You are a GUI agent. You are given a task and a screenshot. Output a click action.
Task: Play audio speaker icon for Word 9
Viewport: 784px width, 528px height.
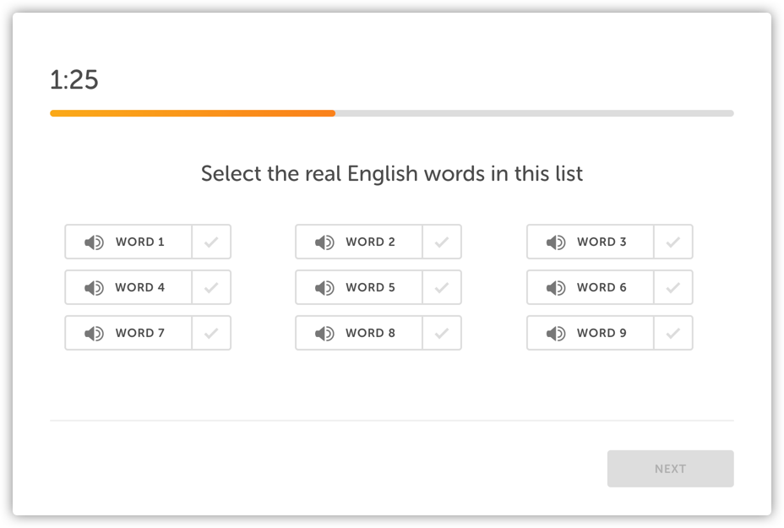[x=555, y=334]
